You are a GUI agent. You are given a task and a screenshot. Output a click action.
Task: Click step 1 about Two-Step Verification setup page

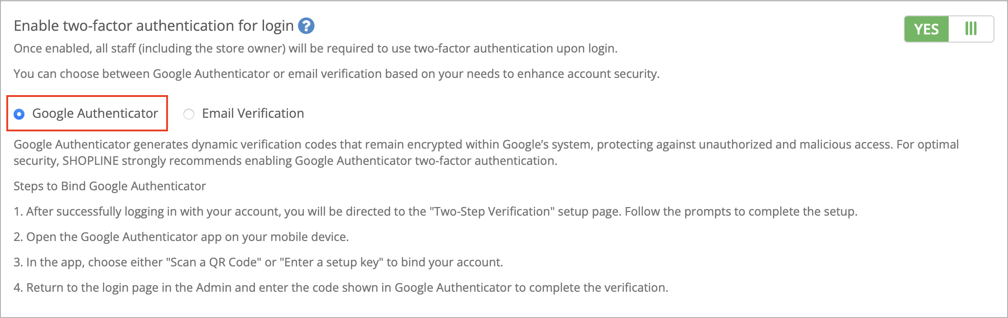pyautogui.click(x=435, y=212)
